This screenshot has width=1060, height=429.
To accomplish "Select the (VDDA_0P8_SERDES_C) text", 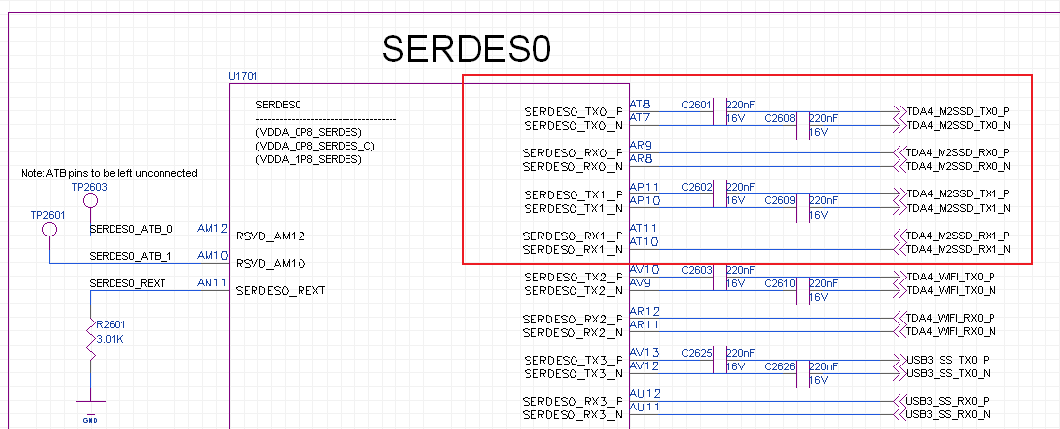I will click(314, 146).
